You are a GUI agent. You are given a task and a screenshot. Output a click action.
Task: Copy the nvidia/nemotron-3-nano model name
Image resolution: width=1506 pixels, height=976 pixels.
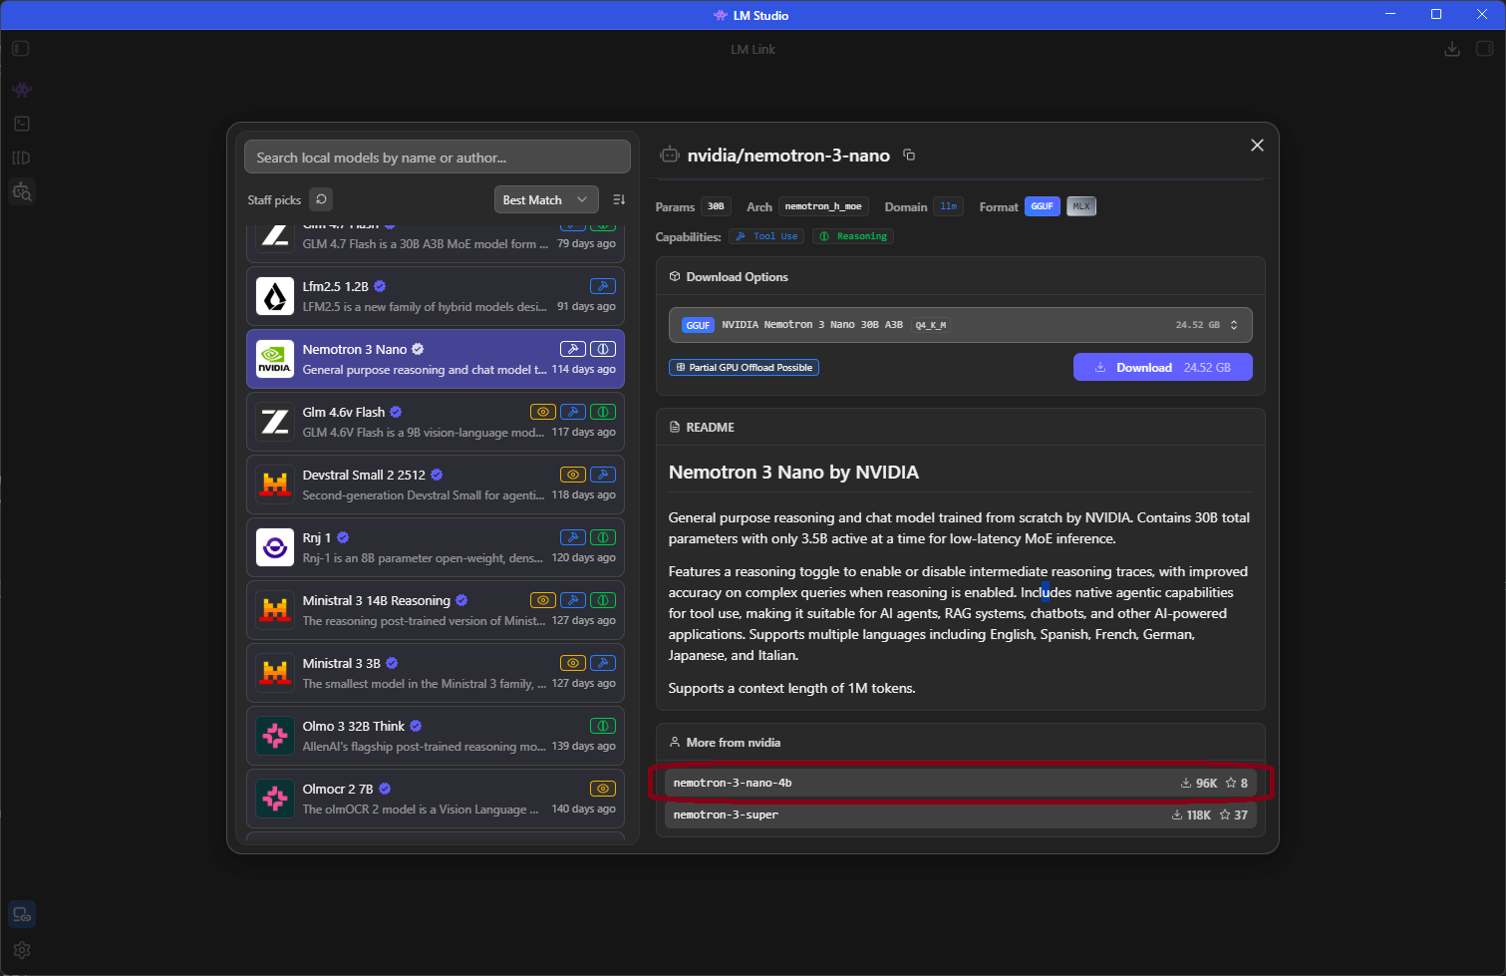tap(909, 155)
